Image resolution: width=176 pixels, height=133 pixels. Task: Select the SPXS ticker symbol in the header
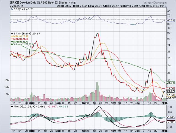click(x=15, y=2)
